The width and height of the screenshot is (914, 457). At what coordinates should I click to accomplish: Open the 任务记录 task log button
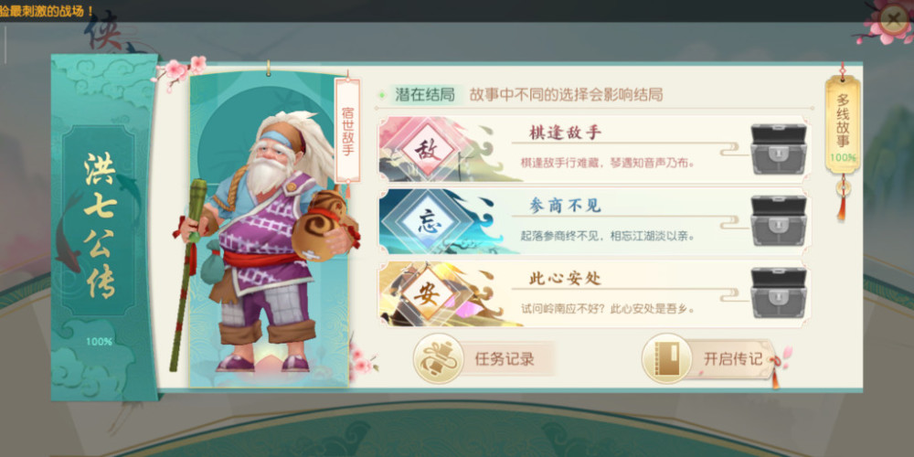[484, 358]
